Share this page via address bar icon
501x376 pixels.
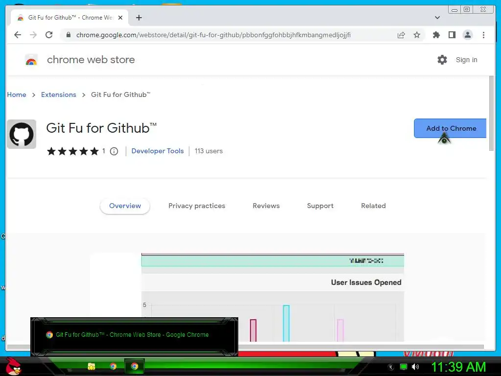pyautogui.click(x=401, y=35)
